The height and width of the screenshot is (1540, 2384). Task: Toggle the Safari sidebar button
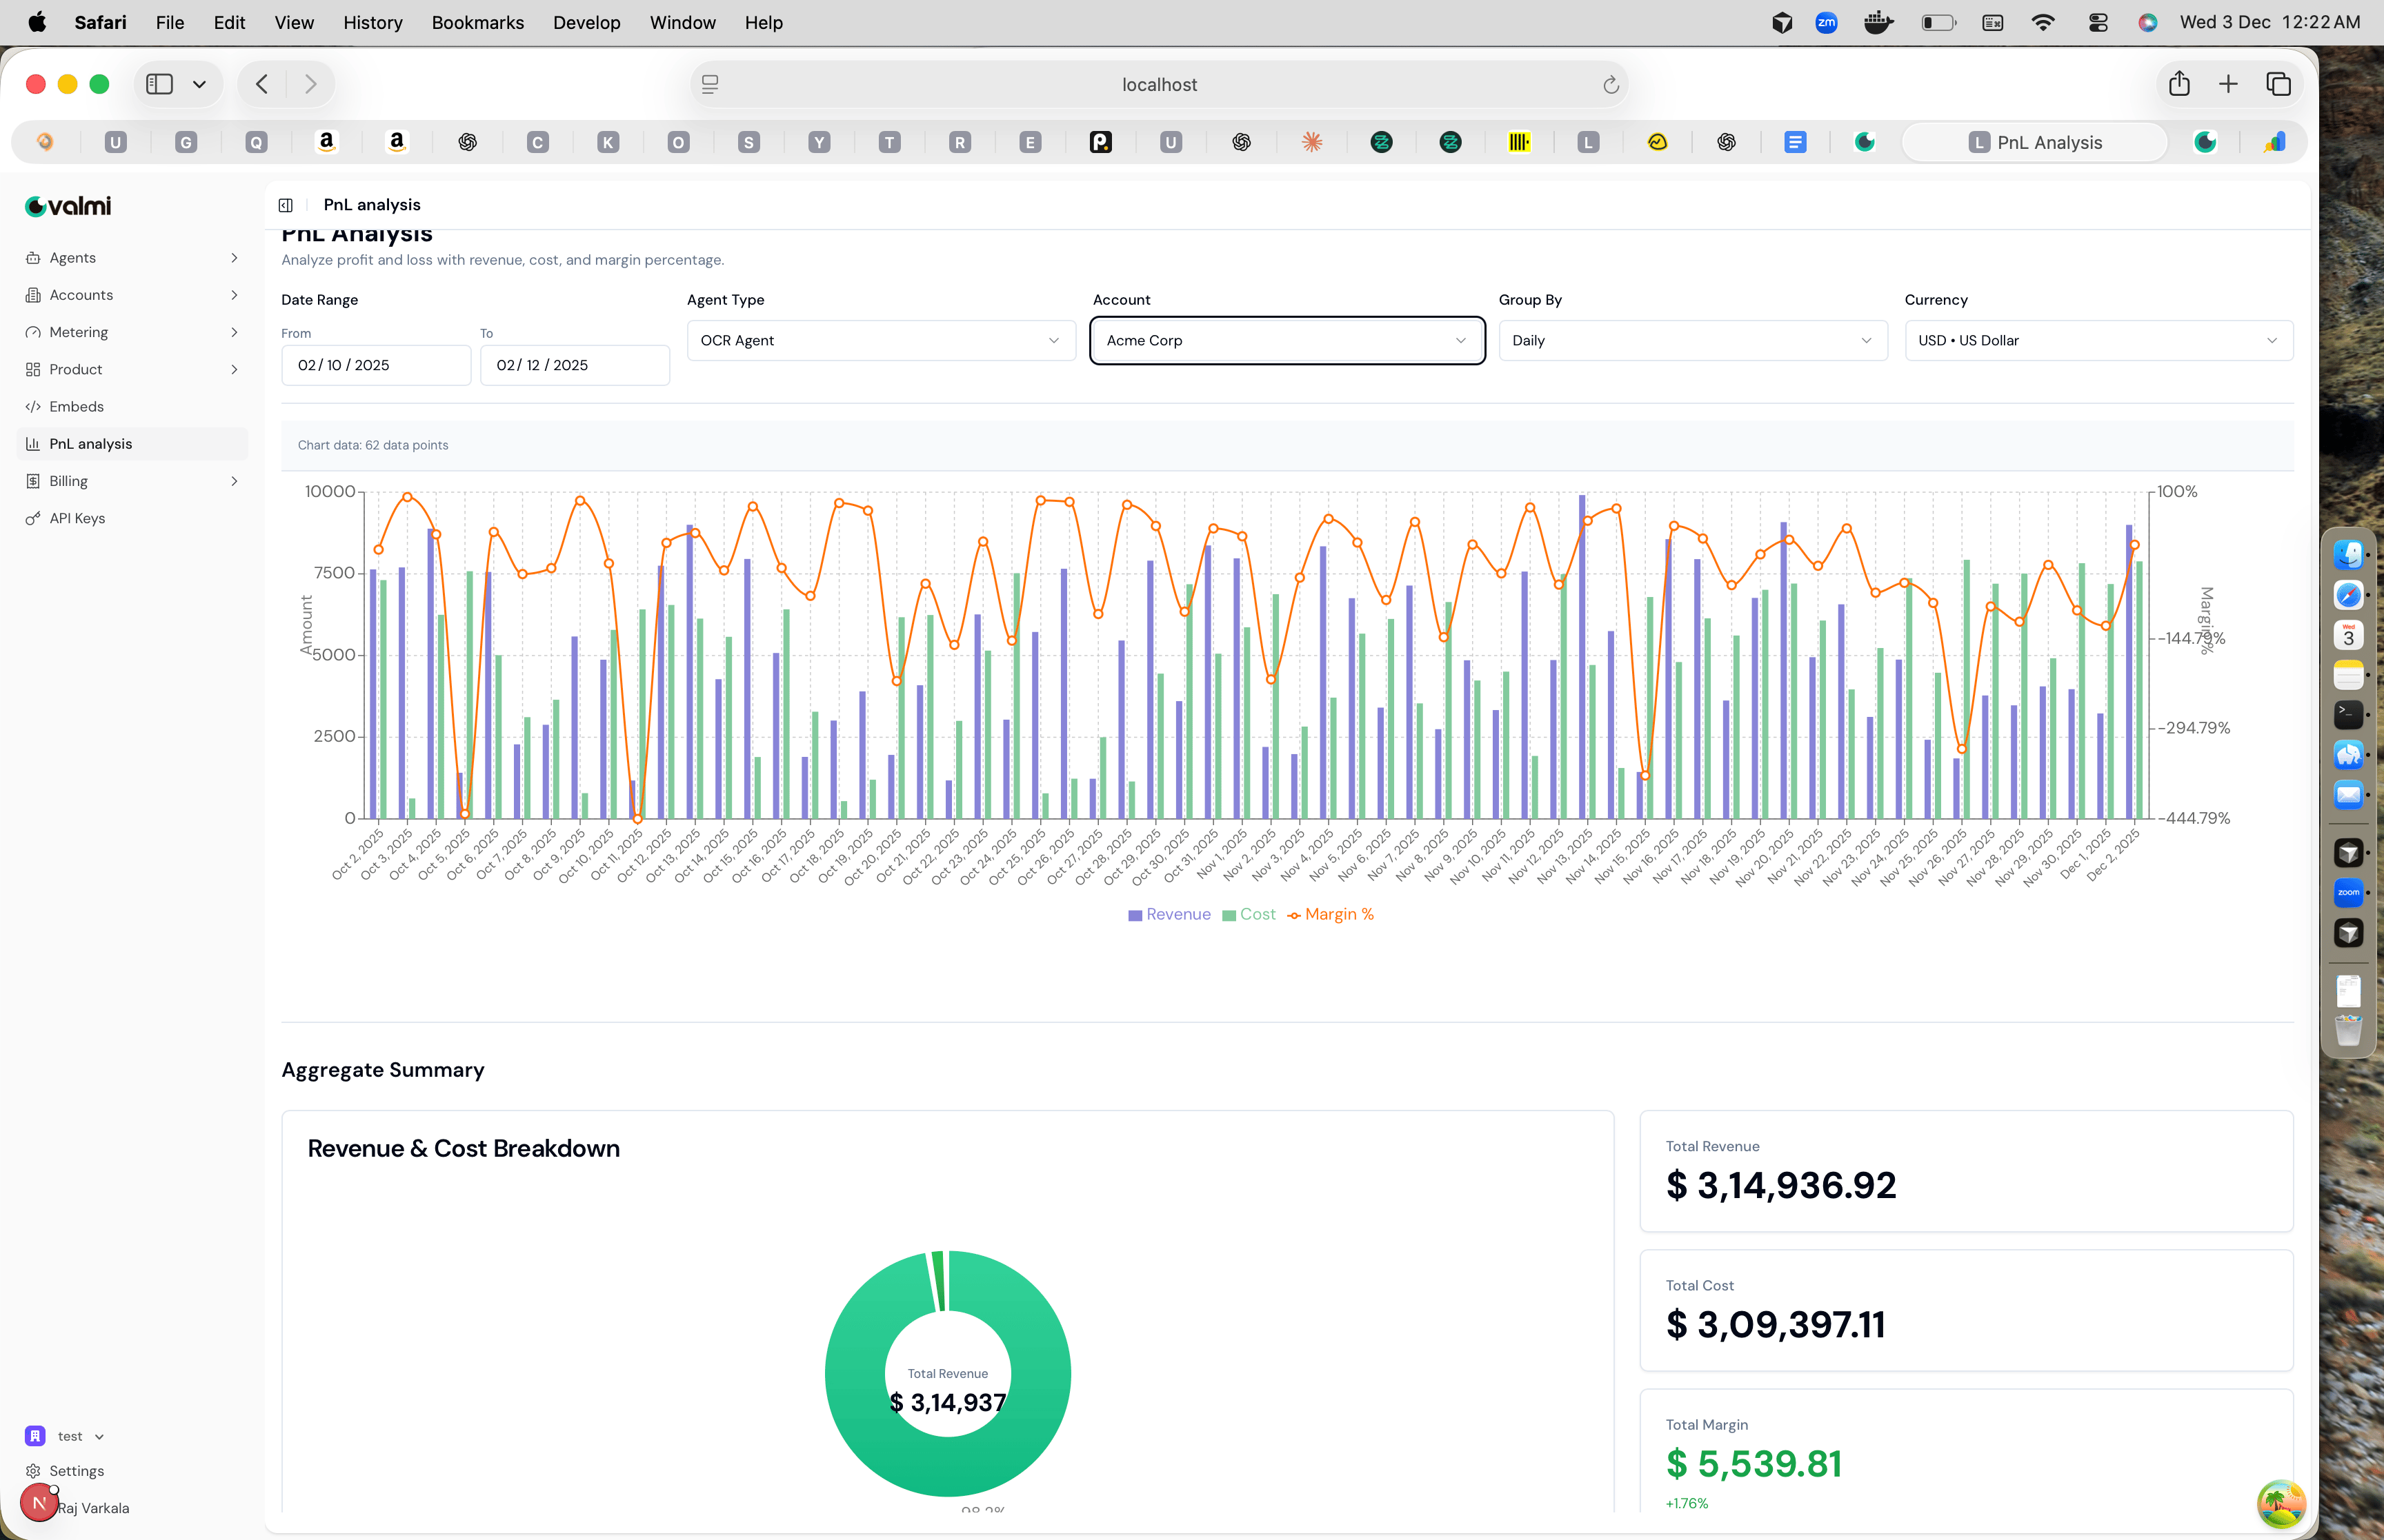point(160,84)
